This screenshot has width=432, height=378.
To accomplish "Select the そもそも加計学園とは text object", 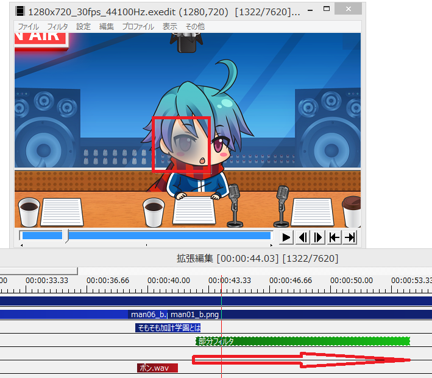I will 168,327.
